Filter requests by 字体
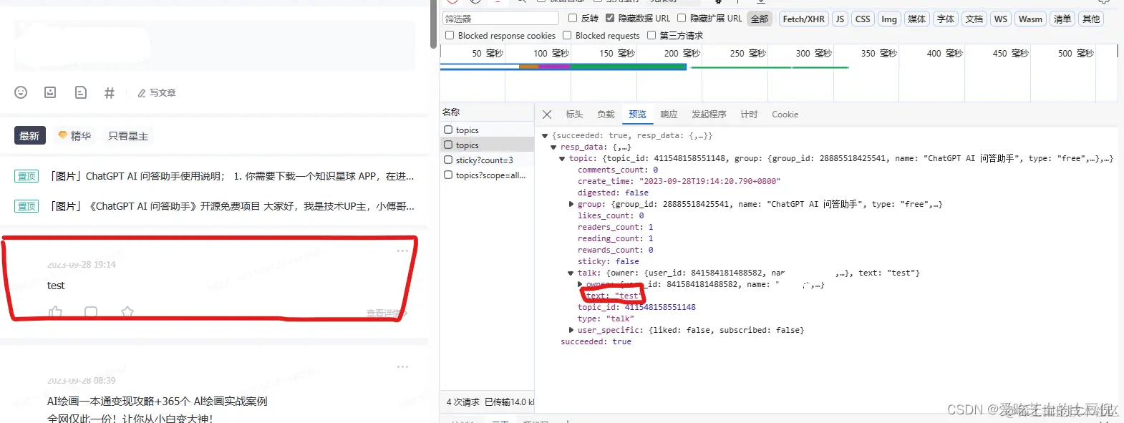The image size is (1124, 423). (946, 19)
